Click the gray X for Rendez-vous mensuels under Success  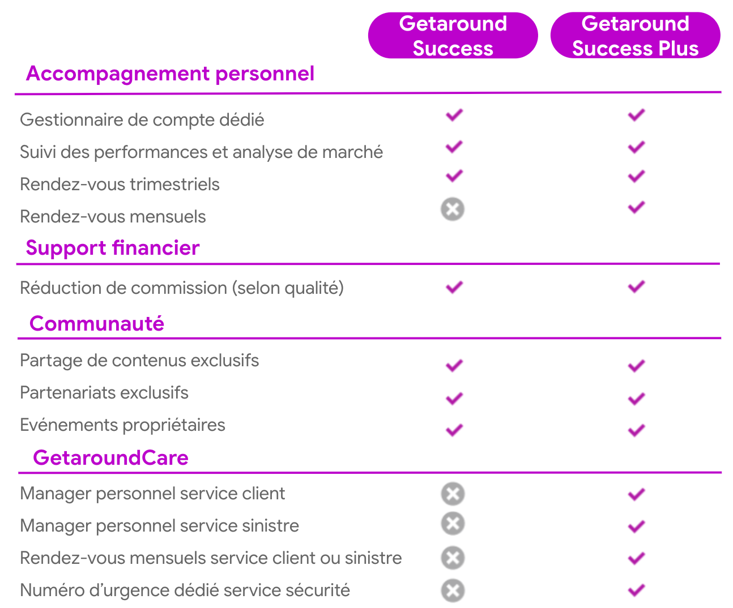pyautogui.click(x=453, y=209)
